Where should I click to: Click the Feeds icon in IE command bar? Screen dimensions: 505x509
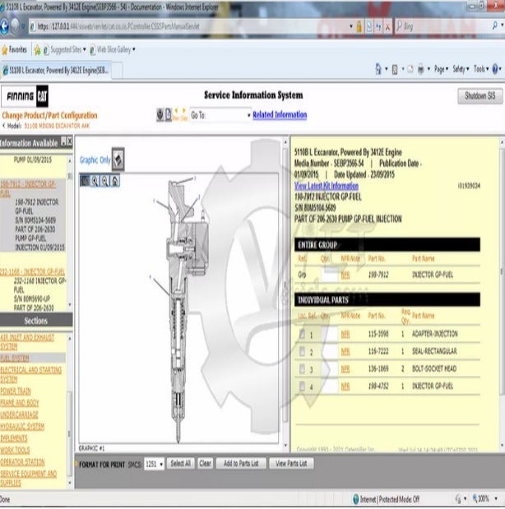(x=395, y=69)
